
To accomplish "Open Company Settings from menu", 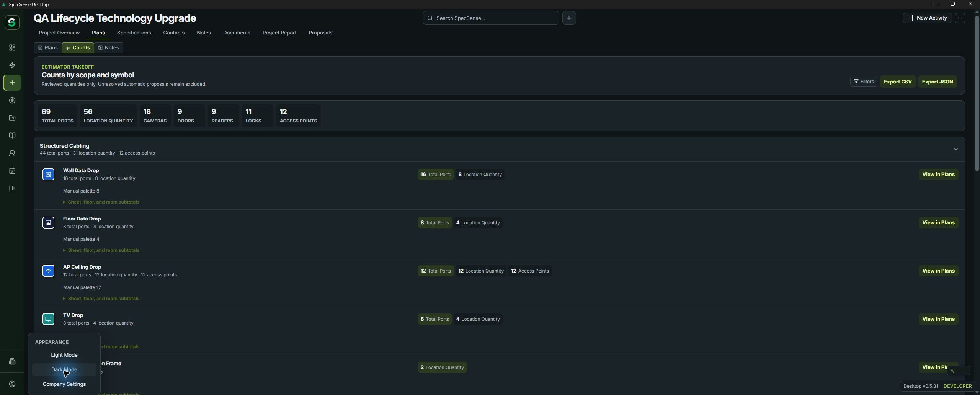I will [x=64, y=384].
